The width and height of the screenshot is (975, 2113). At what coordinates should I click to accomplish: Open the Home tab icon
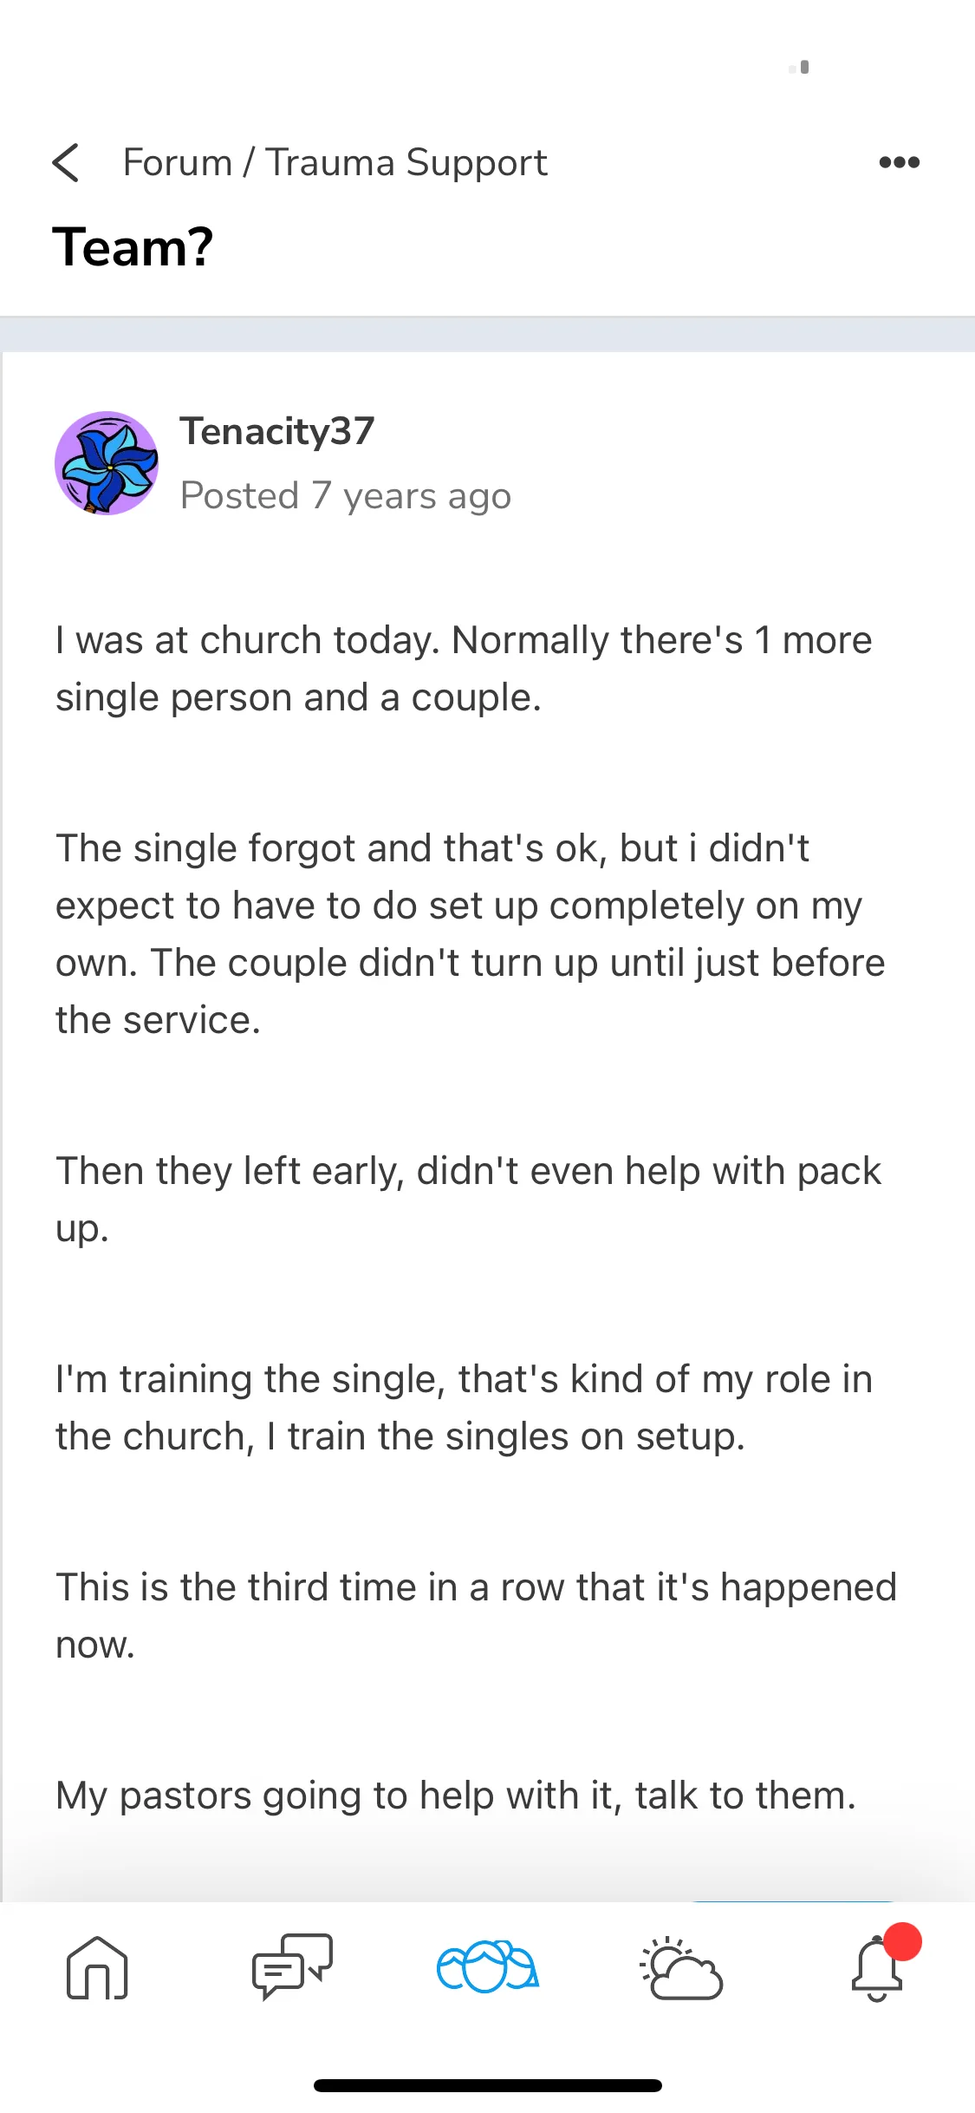pyautogui.click(x=97, y=1968)
